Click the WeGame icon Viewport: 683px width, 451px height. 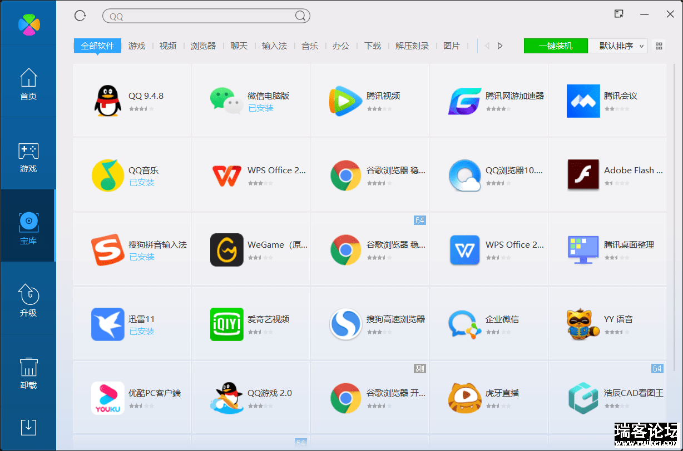(227, 249)
